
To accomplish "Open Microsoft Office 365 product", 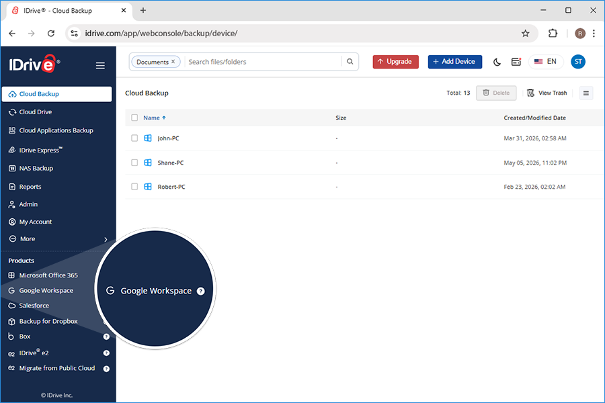I will pyautogui.click(x=48, y=275).
